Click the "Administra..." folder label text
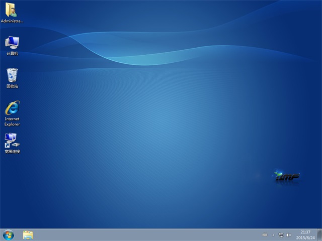The image size is (322, 241). pos(12,21)
